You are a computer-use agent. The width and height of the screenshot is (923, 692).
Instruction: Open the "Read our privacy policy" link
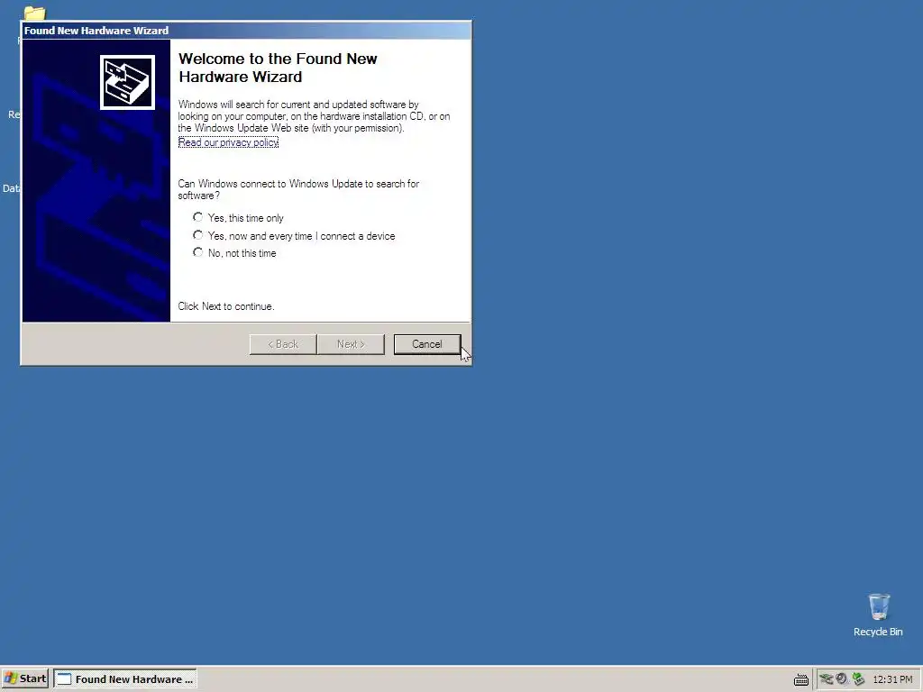click(228, 142)
